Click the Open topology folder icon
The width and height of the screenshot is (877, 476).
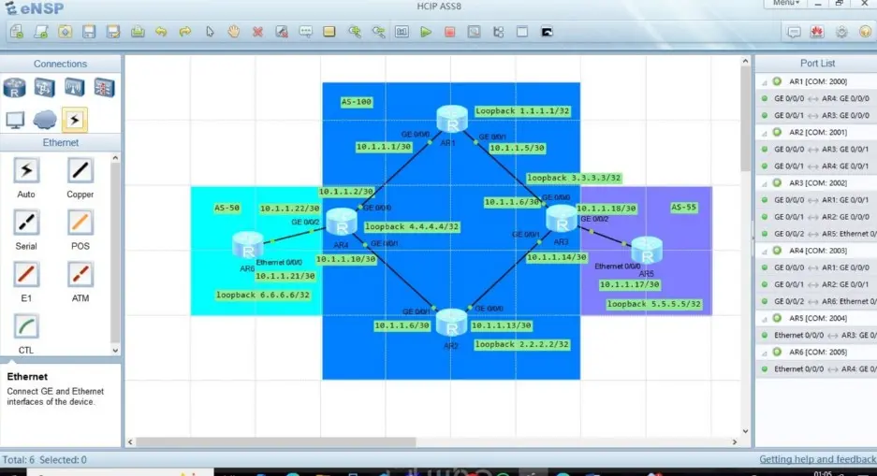click(65, 32)
